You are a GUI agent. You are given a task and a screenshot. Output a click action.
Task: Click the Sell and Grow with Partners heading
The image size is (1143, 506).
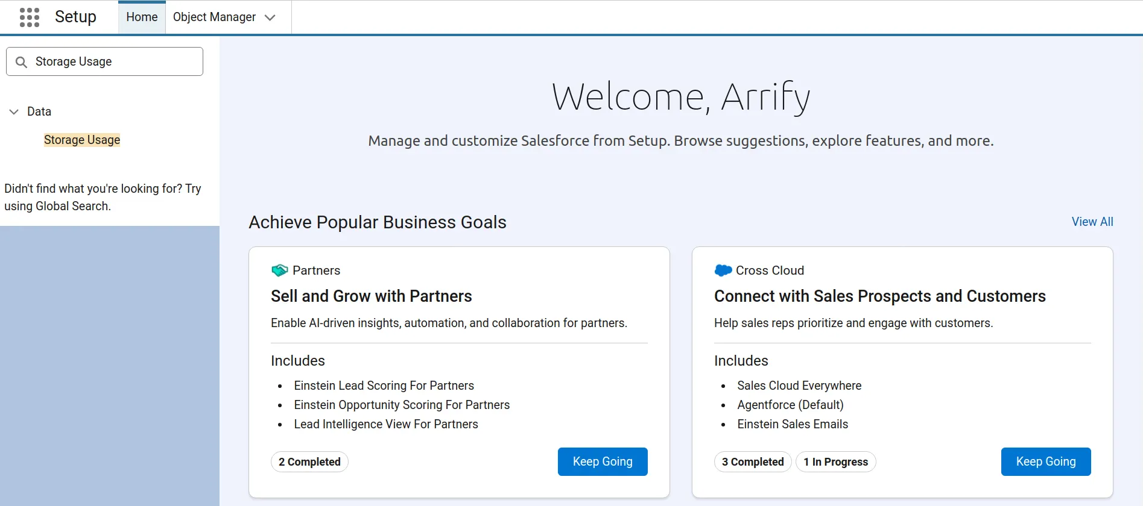pos(371,296)
